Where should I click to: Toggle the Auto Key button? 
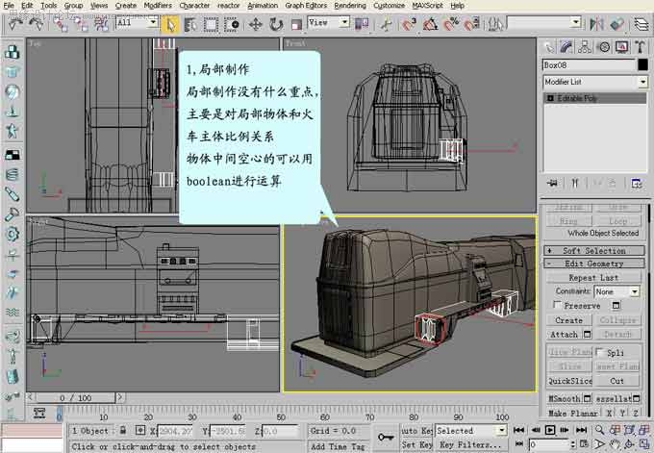click(416, 431)
